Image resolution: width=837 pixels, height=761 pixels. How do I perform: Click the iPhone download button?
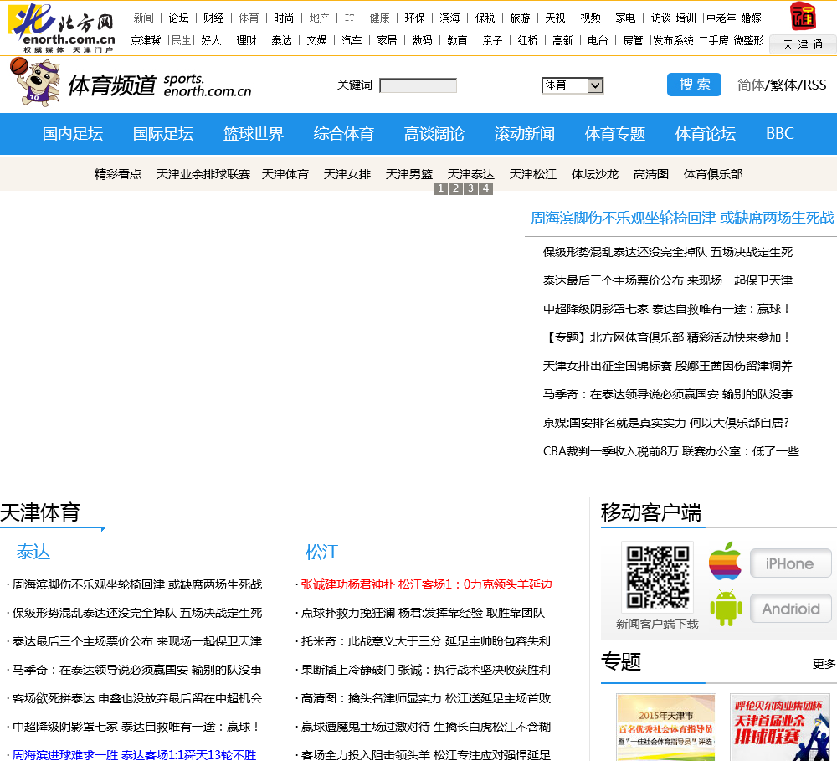(x=791, y=563)
